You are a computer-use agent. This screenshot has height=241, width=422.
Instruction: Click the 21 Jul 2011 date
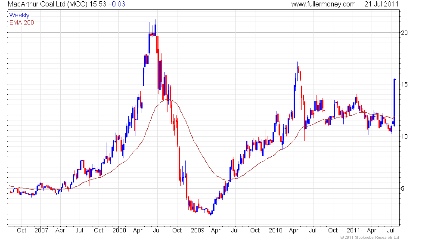[x=382, y=4]
